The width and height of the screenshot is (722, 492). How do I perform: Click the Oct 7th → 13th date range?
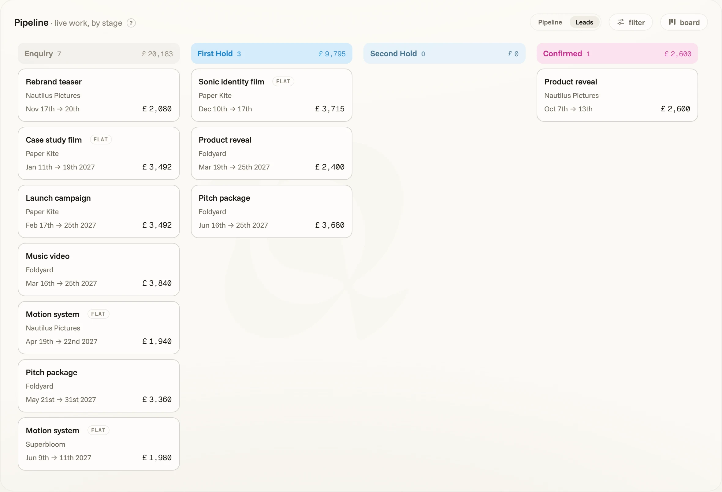[x=568, y=109]
